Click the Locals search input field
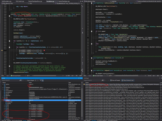This screenshot has width=162, height=121. click(x=10, y=80)
